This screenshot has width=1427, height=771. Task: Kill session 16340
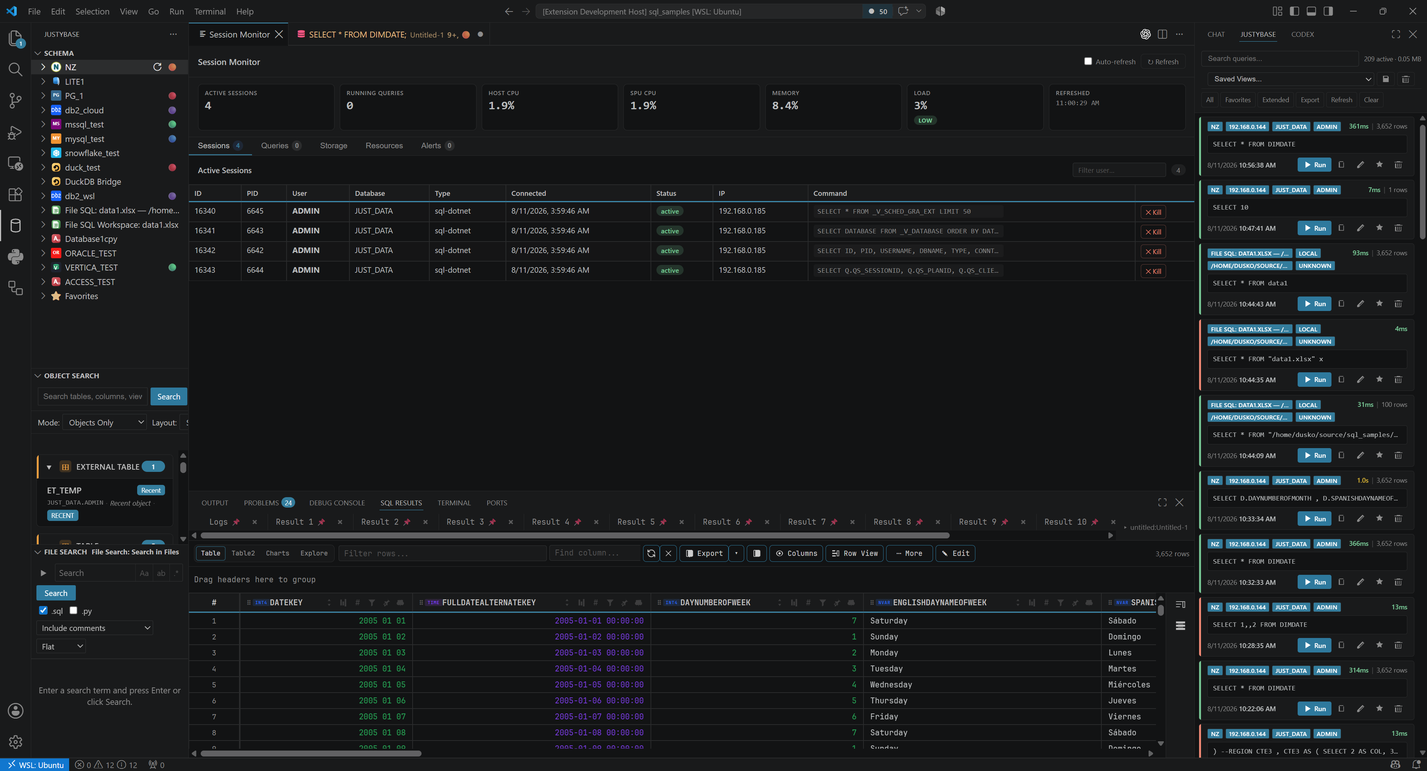pos(1153,212)
